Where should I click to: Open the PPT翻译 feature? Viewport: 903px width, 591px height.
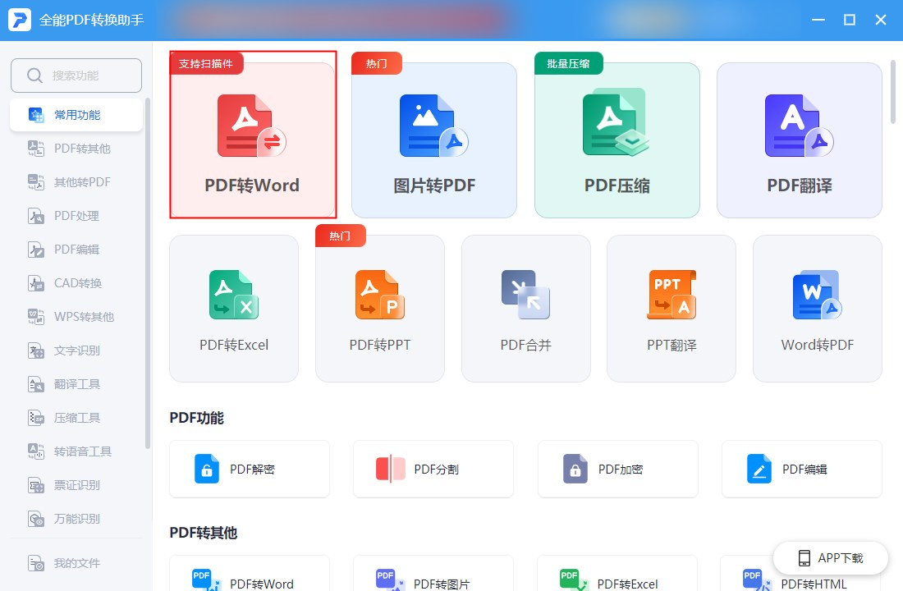pyautogui.click(x=671, y=308)
